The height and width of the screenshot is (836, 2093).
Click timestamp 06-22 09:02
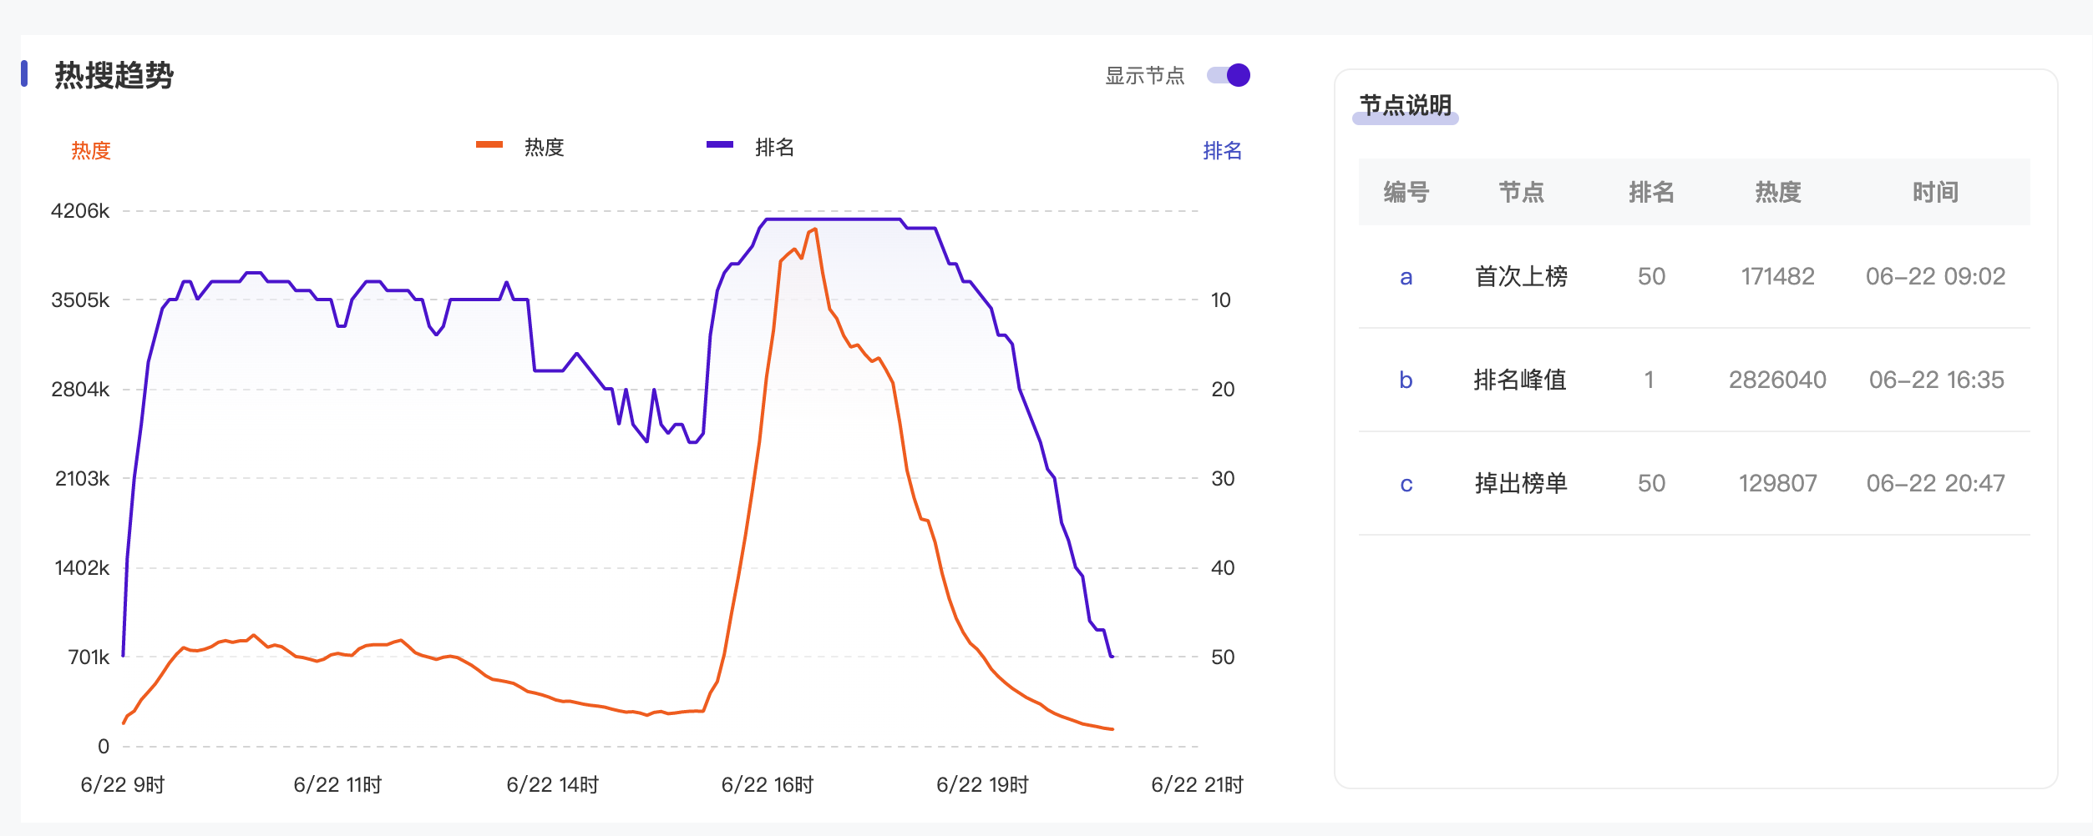click(x=1935, y=276)
